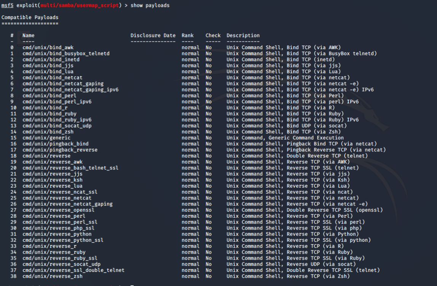Select payload cmd/unix/reverse_ncat_ssl
The image size is (437, 286).
(x=60, y=192)
